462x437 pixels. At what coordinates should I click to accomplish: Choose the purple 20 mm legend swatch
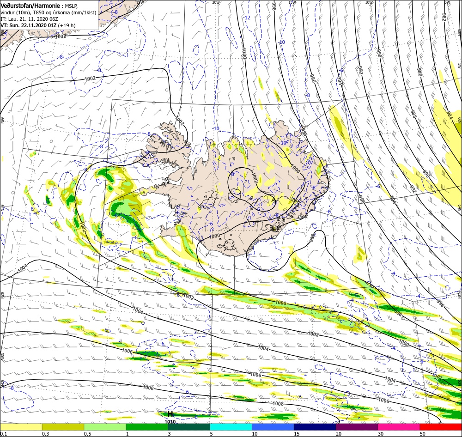357,427
